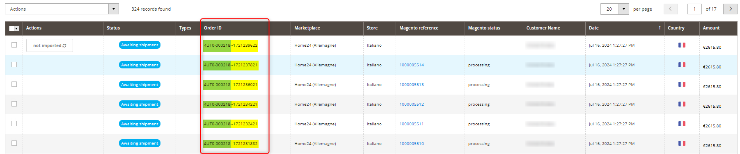Select order ID 4UT0-000218--1721232421
740x154 pixels.
pos(231,124)
